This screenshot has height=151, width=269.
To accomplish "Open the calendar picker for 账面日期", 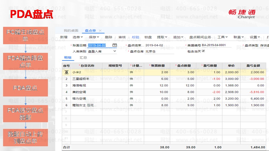I will click(115, 45).
